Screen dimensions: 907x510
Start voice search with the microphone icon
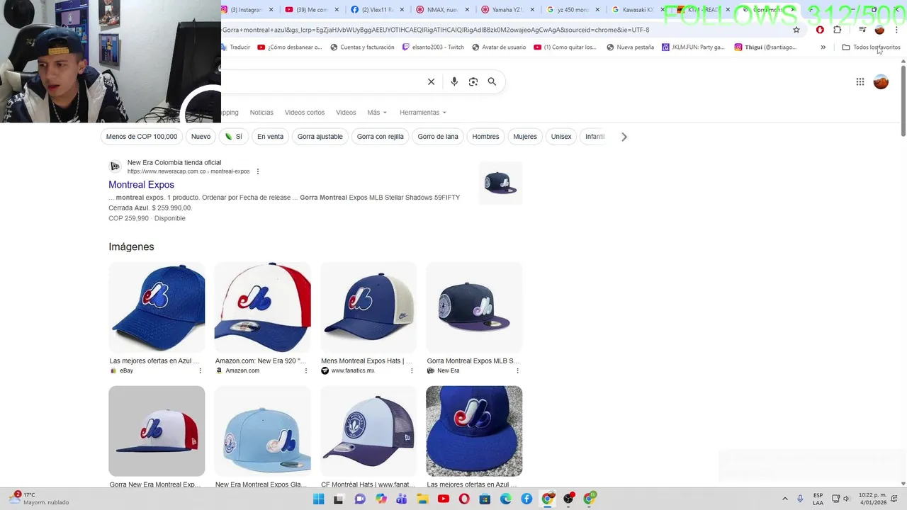click(454, 81)
